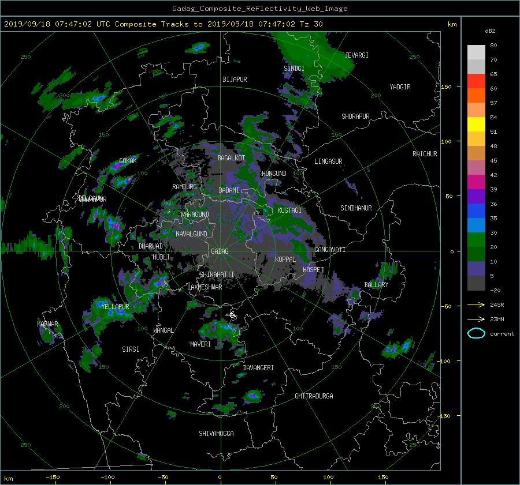Screen dimensions: 520x485
Task: Click the GOKAK label
Action: [x=128, y=161]
